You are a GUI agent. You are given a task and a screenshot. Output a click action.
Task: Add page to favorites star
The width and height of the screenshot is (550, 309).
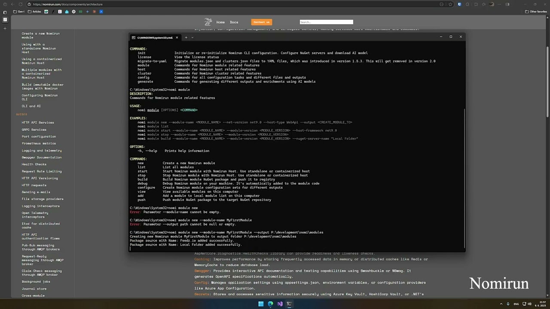coord(450,4)
